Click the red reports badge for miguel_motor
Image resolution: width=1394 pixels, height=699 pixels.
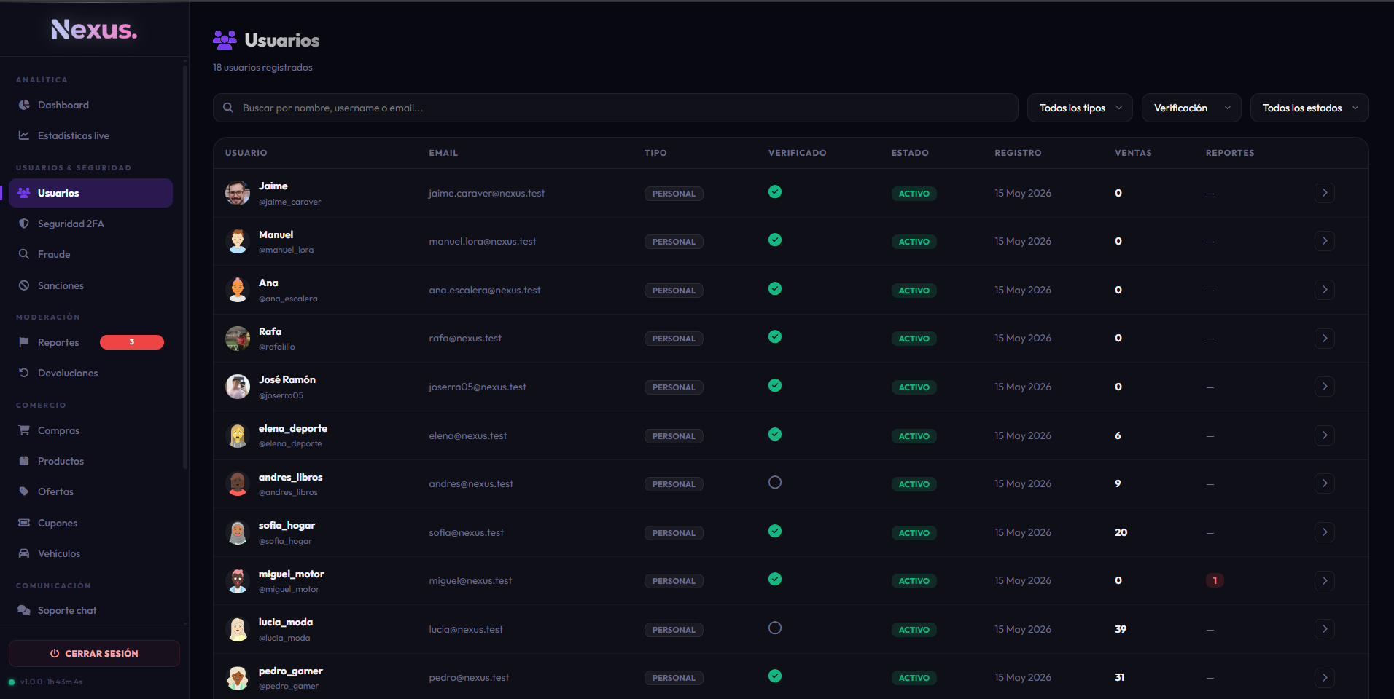point(1215,580)
